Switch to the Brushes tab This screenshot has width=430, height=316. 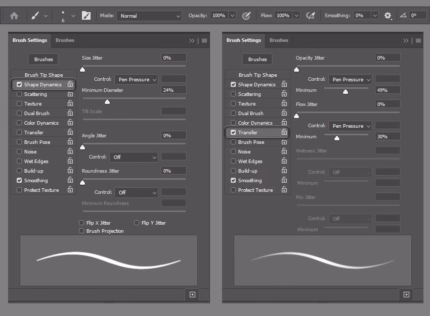(65, 40)
